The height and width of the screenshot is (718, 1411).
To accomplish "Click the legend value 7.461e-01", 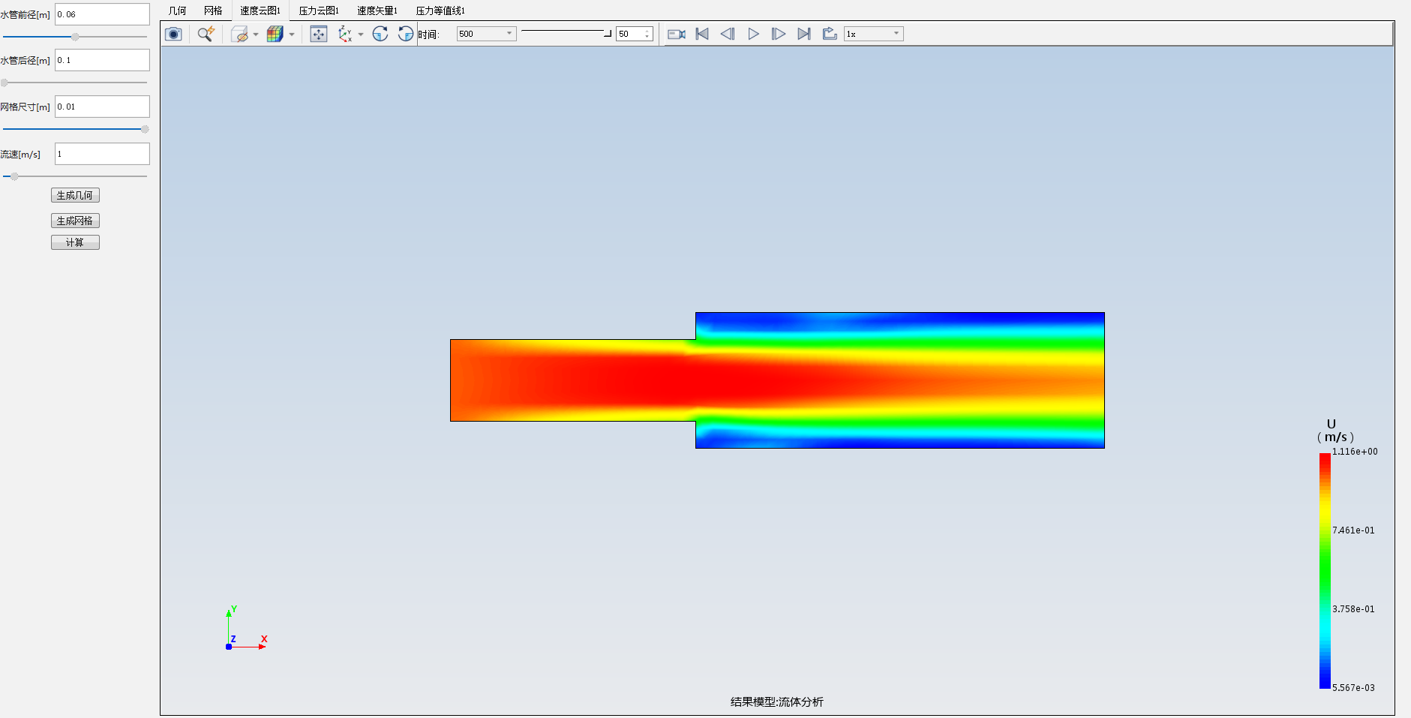I will click(1353, 530).
